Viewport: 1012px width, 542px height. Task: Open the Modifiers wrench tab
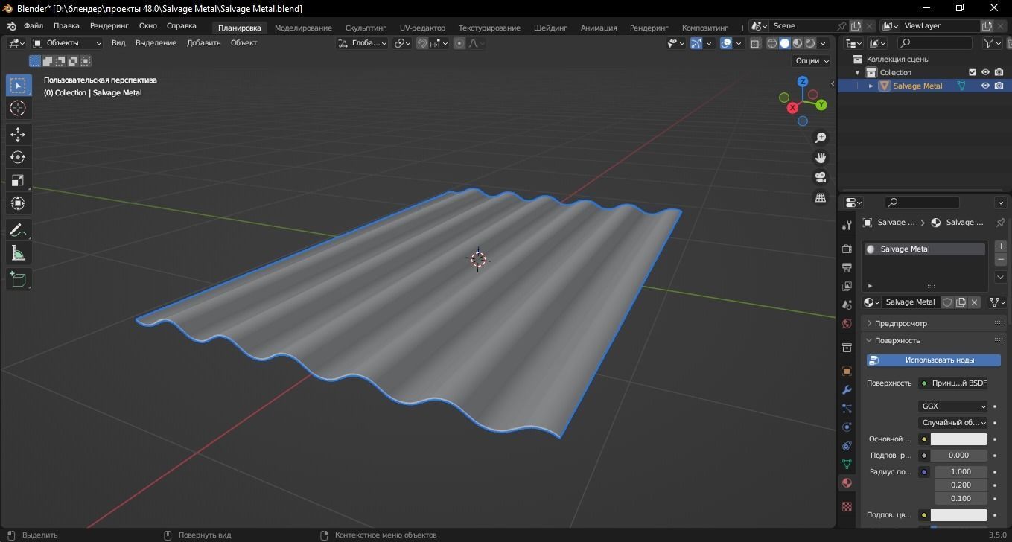[x=847, y=389]
